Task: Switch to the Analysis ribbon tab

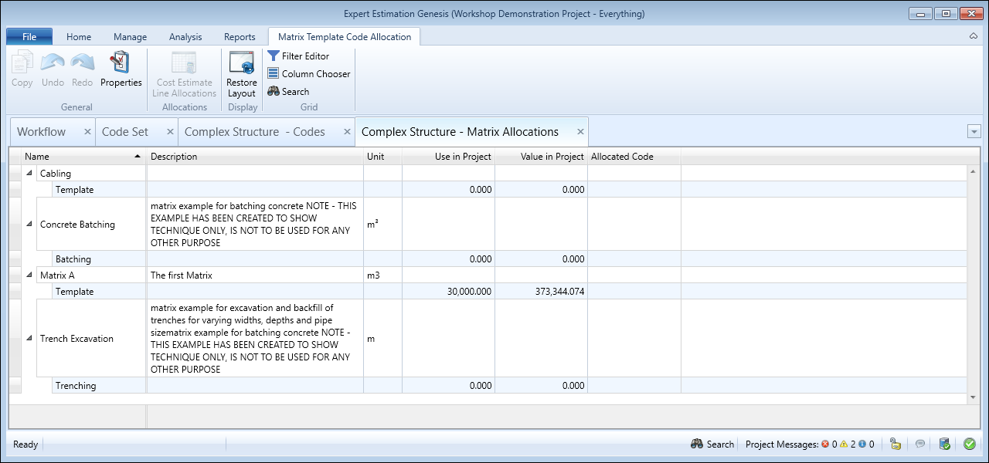Action: (x=185, y=37)
